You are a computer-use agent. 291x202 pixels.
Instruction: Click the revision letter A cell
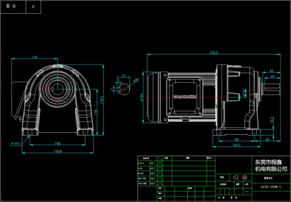pyautogui.click(x=33, y=7)
